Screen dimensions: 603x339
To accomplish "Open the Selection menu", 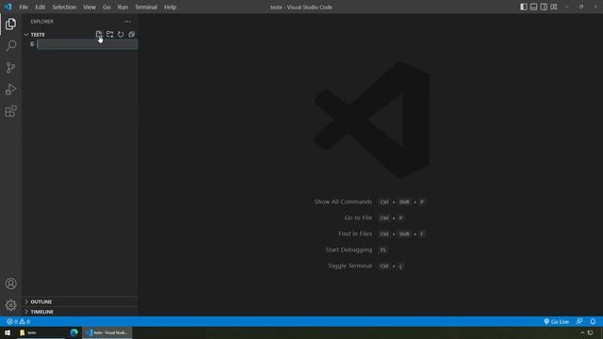I will [x=64, y=7].
